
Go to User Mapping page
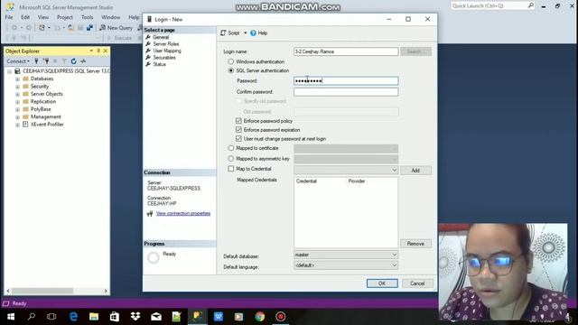tap(167, 51)
